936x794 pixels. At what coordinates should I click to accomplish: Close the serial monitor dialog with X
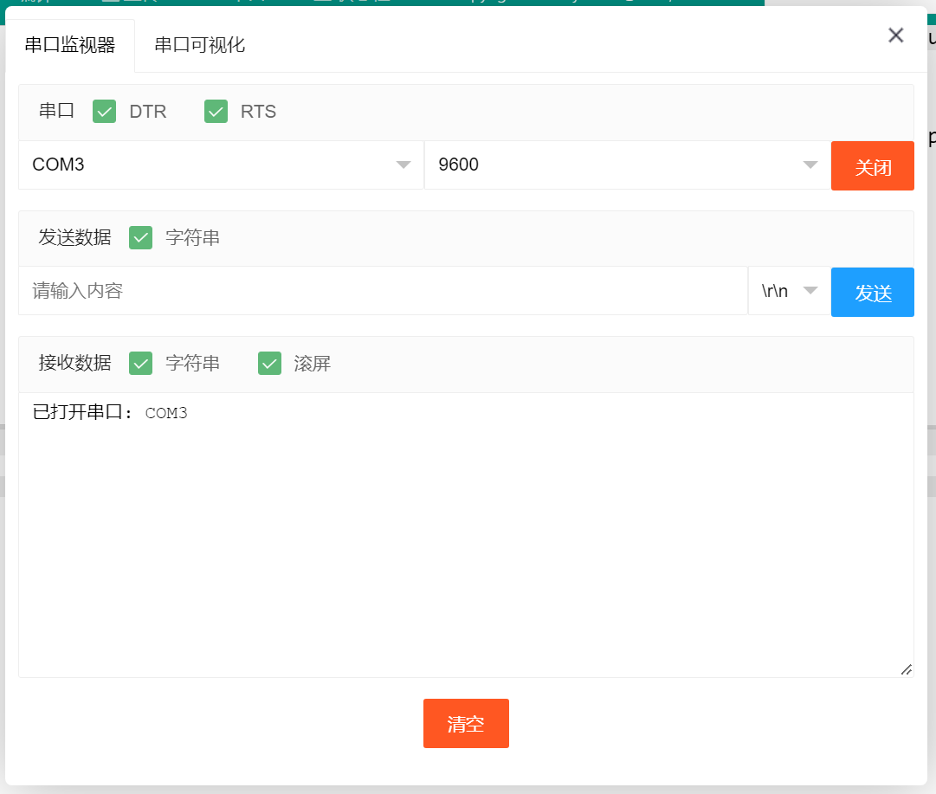896,36
